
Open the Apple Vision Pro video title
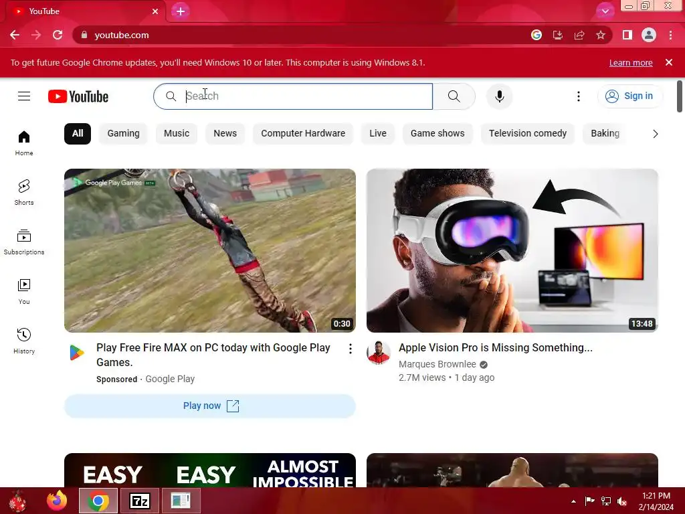click(496, 348)
